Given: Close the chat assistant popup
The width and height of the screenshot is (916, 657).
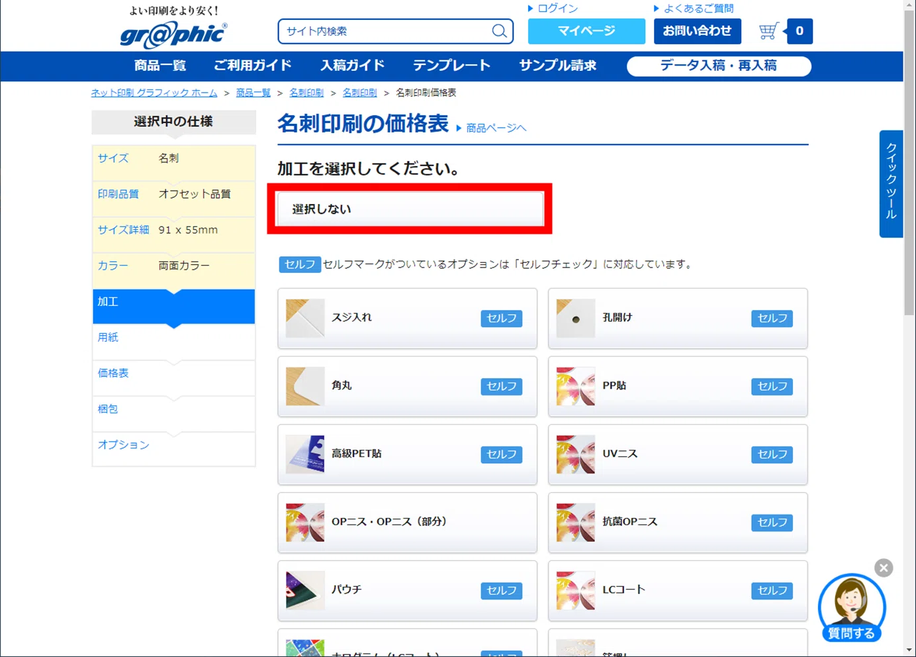Looking at the screenshot, I should point(884,568).
